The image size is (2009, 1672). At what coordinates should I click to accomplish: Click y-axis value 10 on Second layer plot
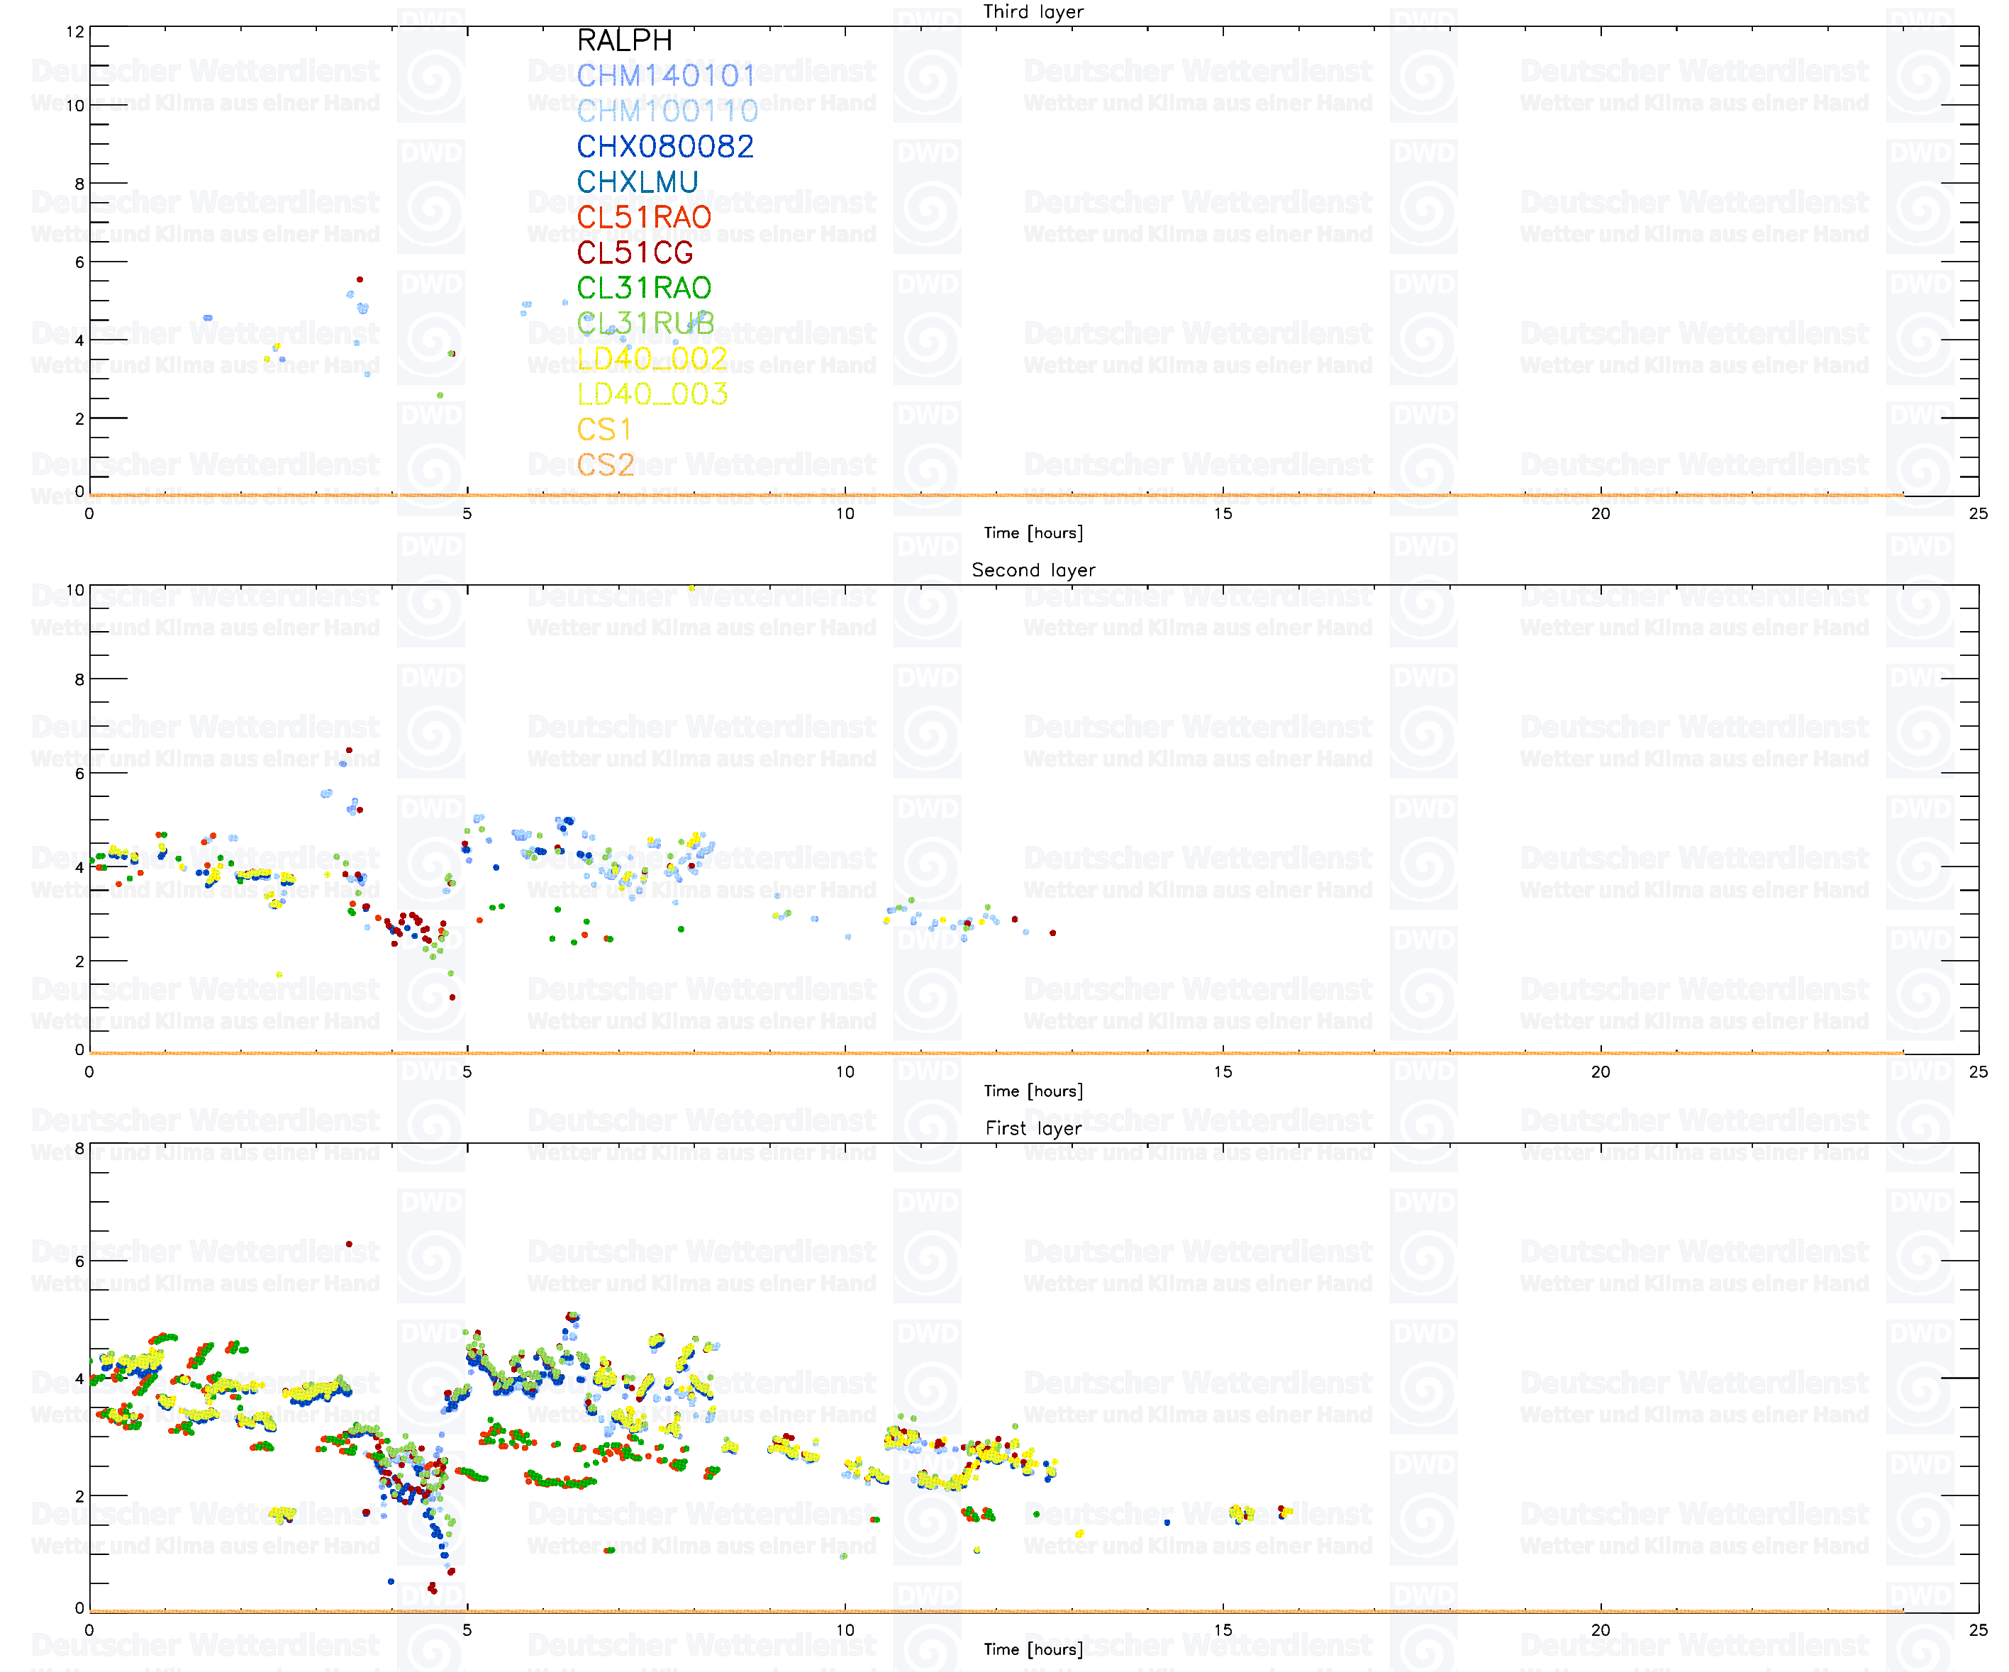[74, 590]
